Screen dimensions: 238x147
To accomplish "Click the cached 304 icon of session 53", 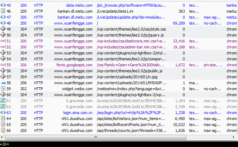I will (x=3, y=53).
